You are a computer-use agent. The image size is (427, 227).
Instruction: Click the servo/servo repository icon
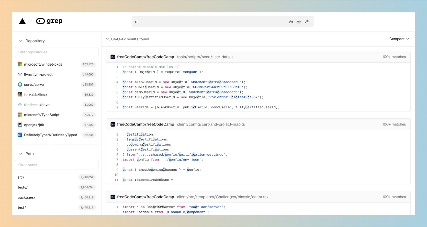pyautogui.click(x=20, y=85)
